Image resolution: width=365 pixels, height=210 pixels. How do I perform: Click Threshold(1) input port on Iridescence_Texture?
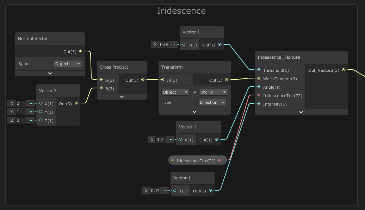(259, 70)
